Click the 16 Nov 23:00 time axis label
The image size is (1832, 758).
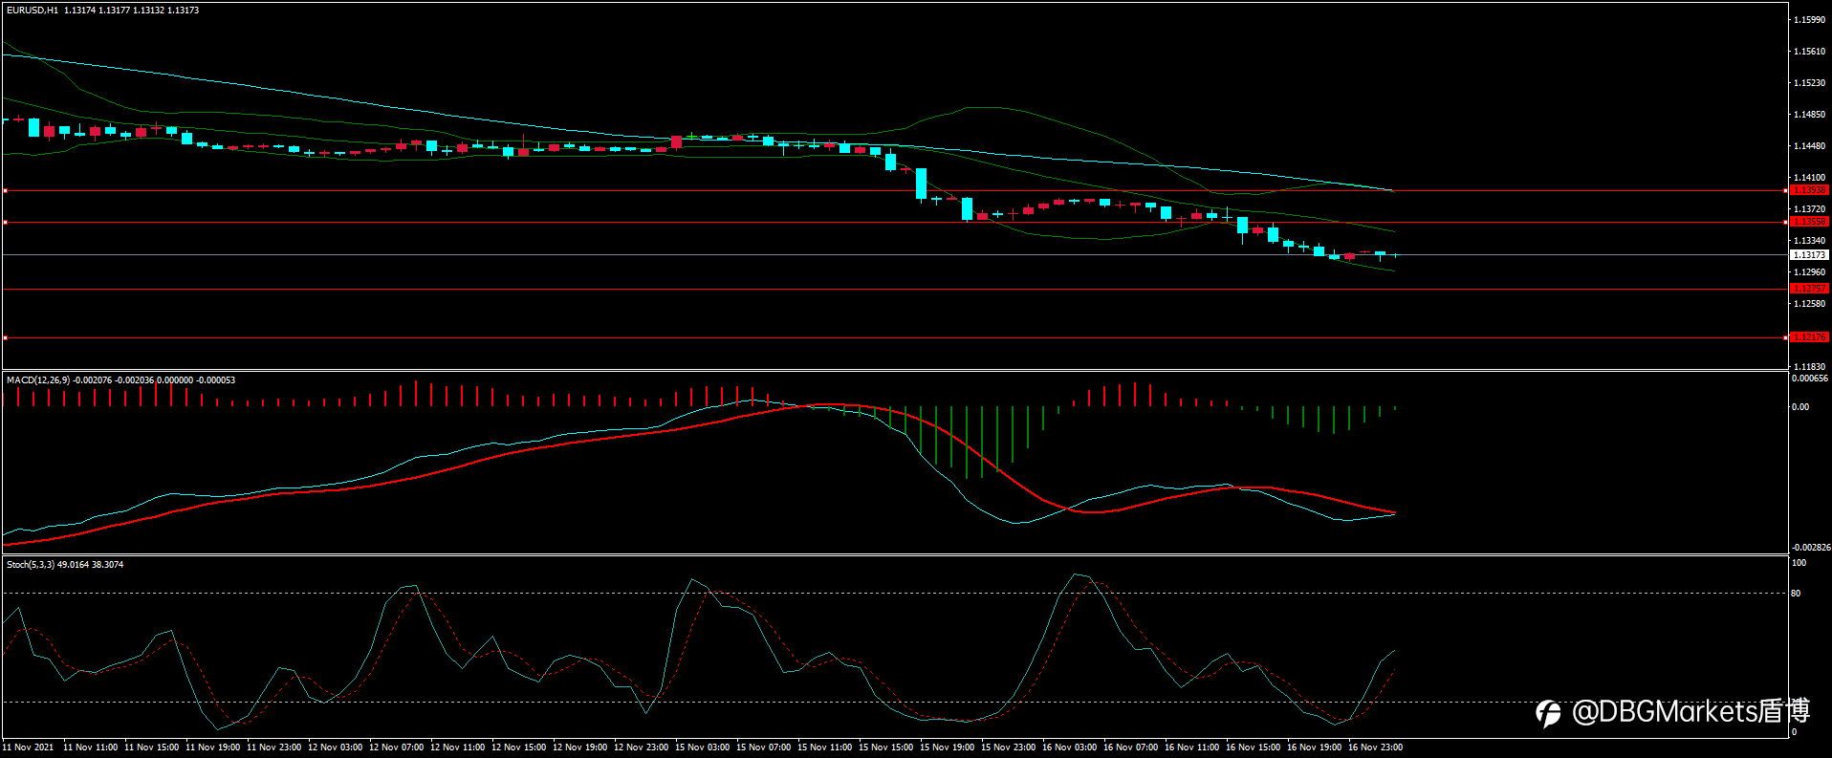point(1375,747)
